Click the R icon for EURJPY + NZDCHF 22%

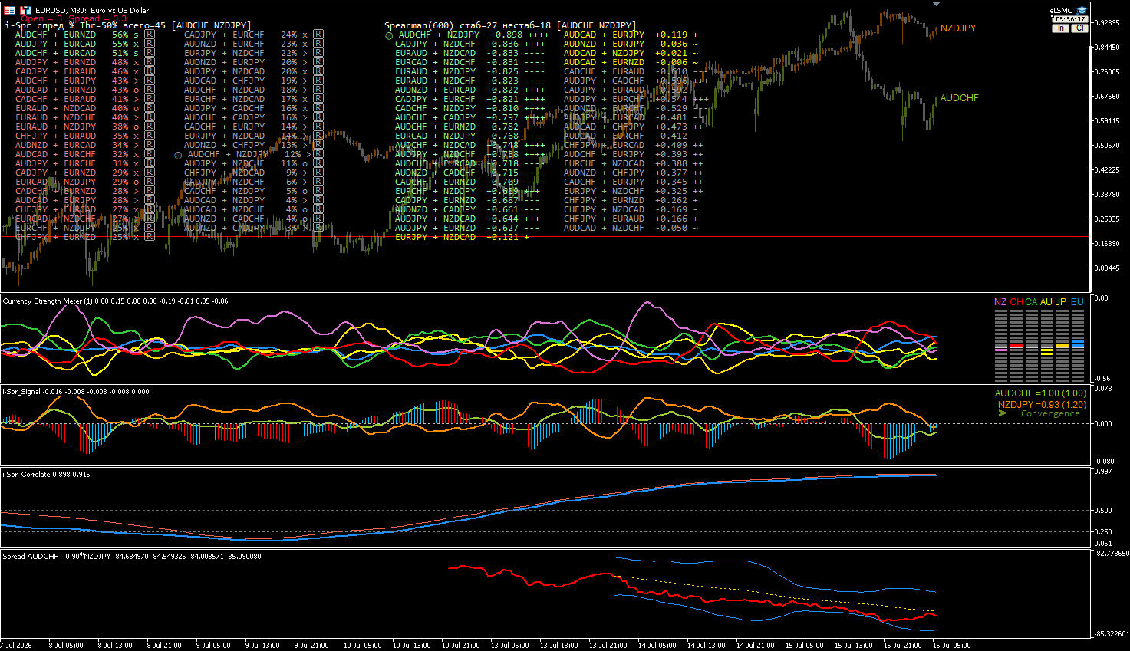click(x=318, y=53)
